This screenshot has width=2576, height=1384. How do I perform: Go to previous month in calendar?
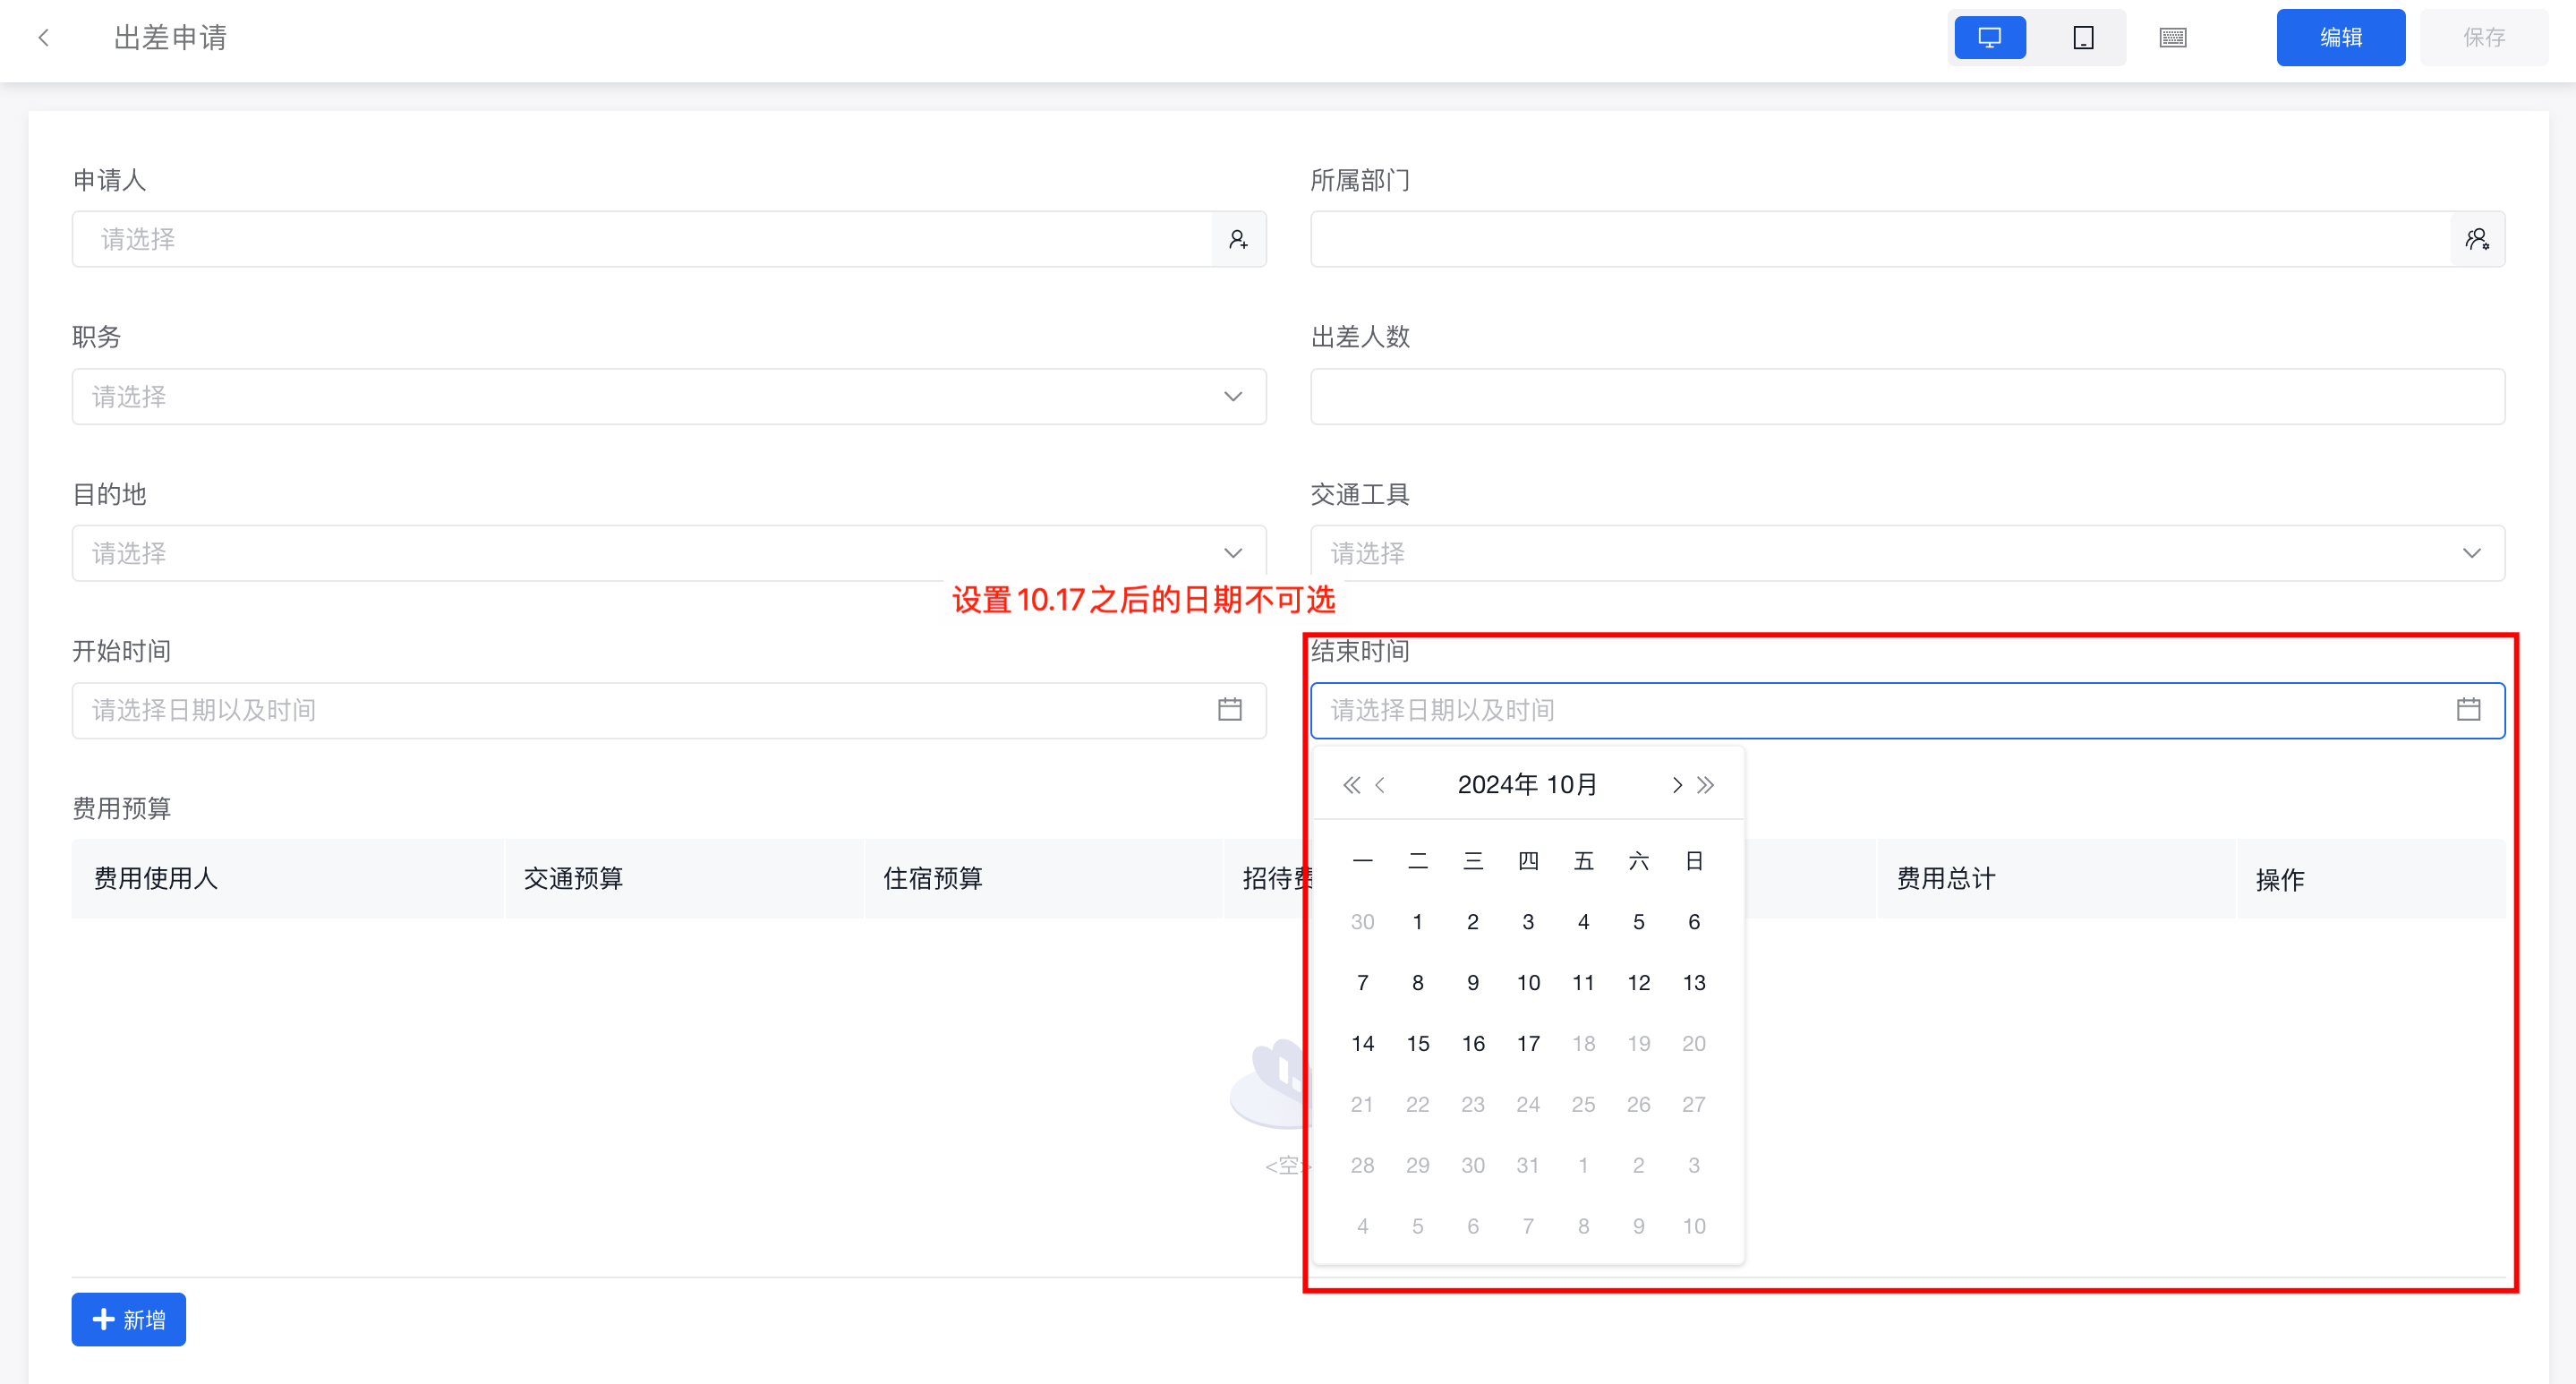click(x=1380, y=785)
